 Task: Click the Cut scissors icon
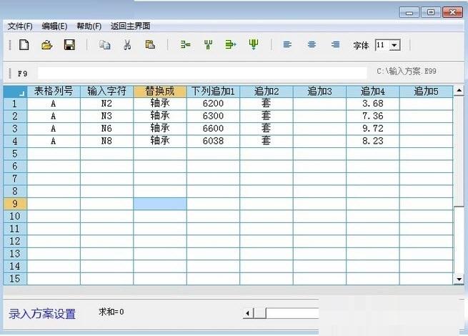coord(127,45)
